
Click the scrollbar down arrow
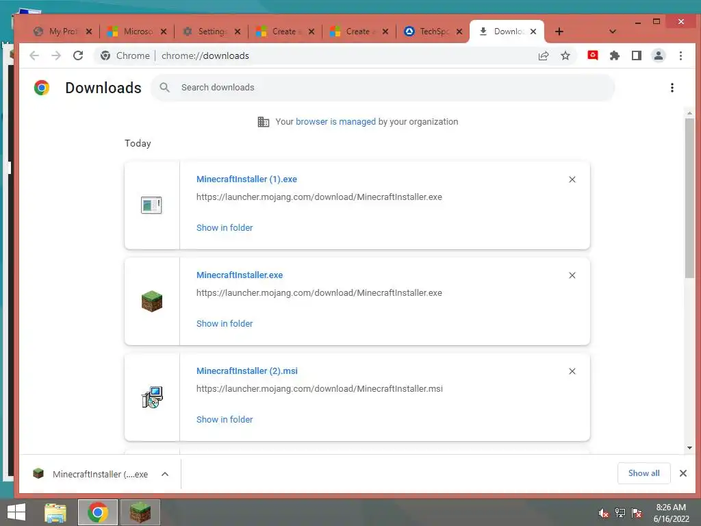pyautogui.click(x=689, y=448)
